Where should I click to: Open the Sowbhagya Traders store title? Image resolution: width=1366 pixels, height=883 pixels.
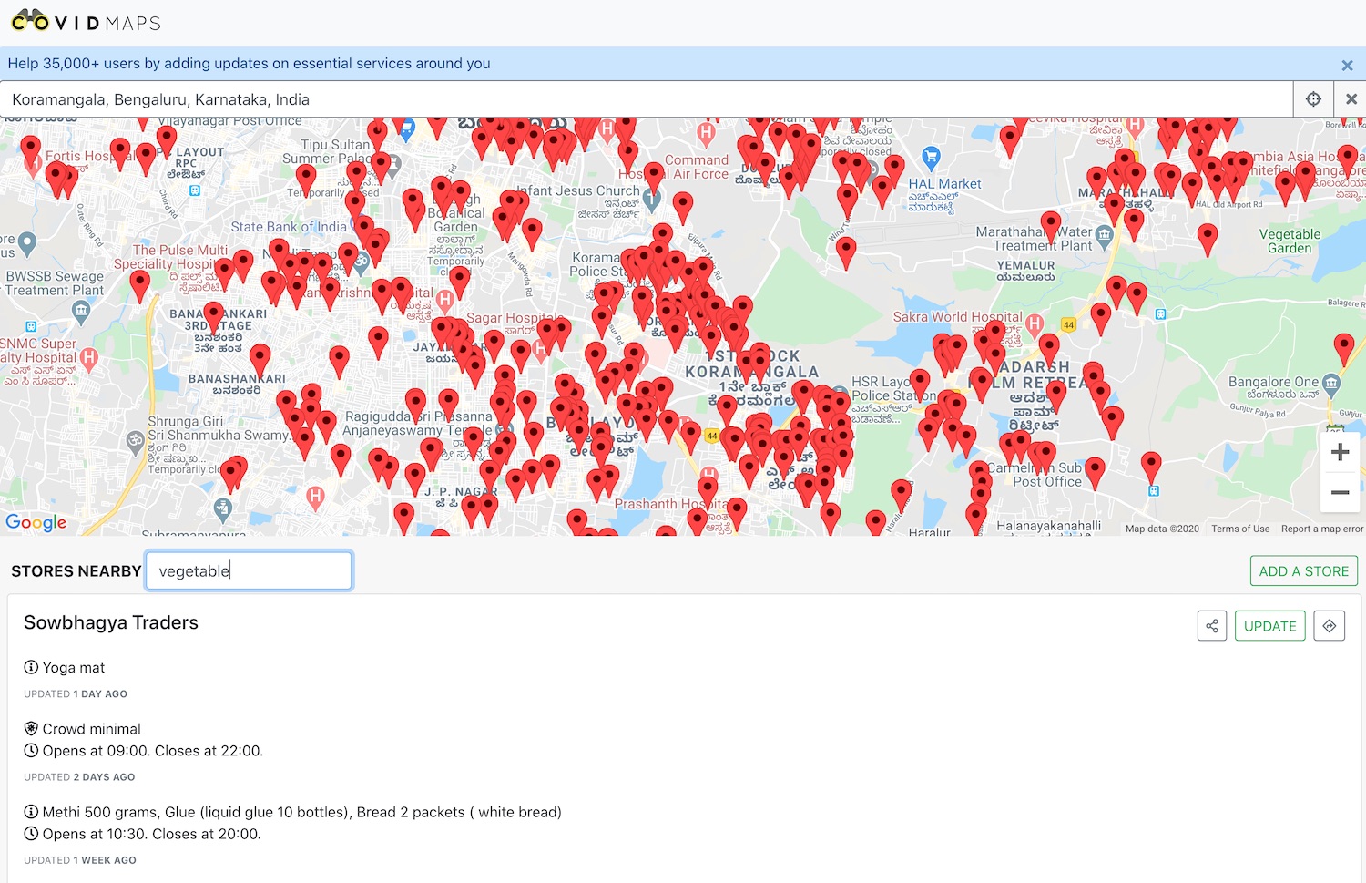(111, 622)
